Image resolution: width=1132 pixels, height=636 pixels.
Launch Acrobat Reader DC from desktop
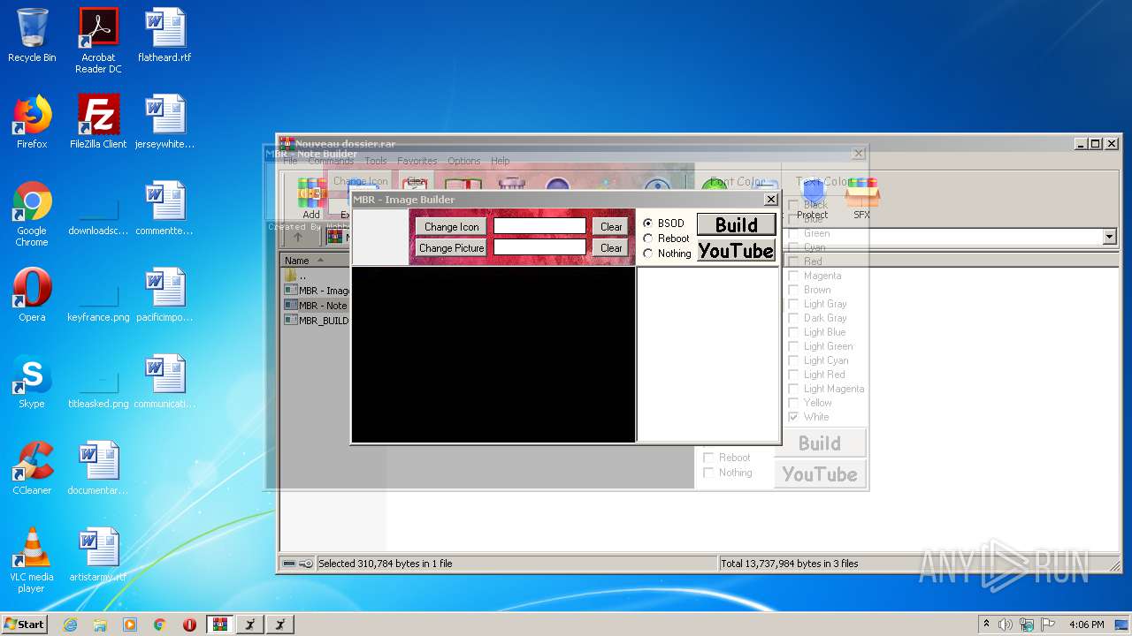98,41
